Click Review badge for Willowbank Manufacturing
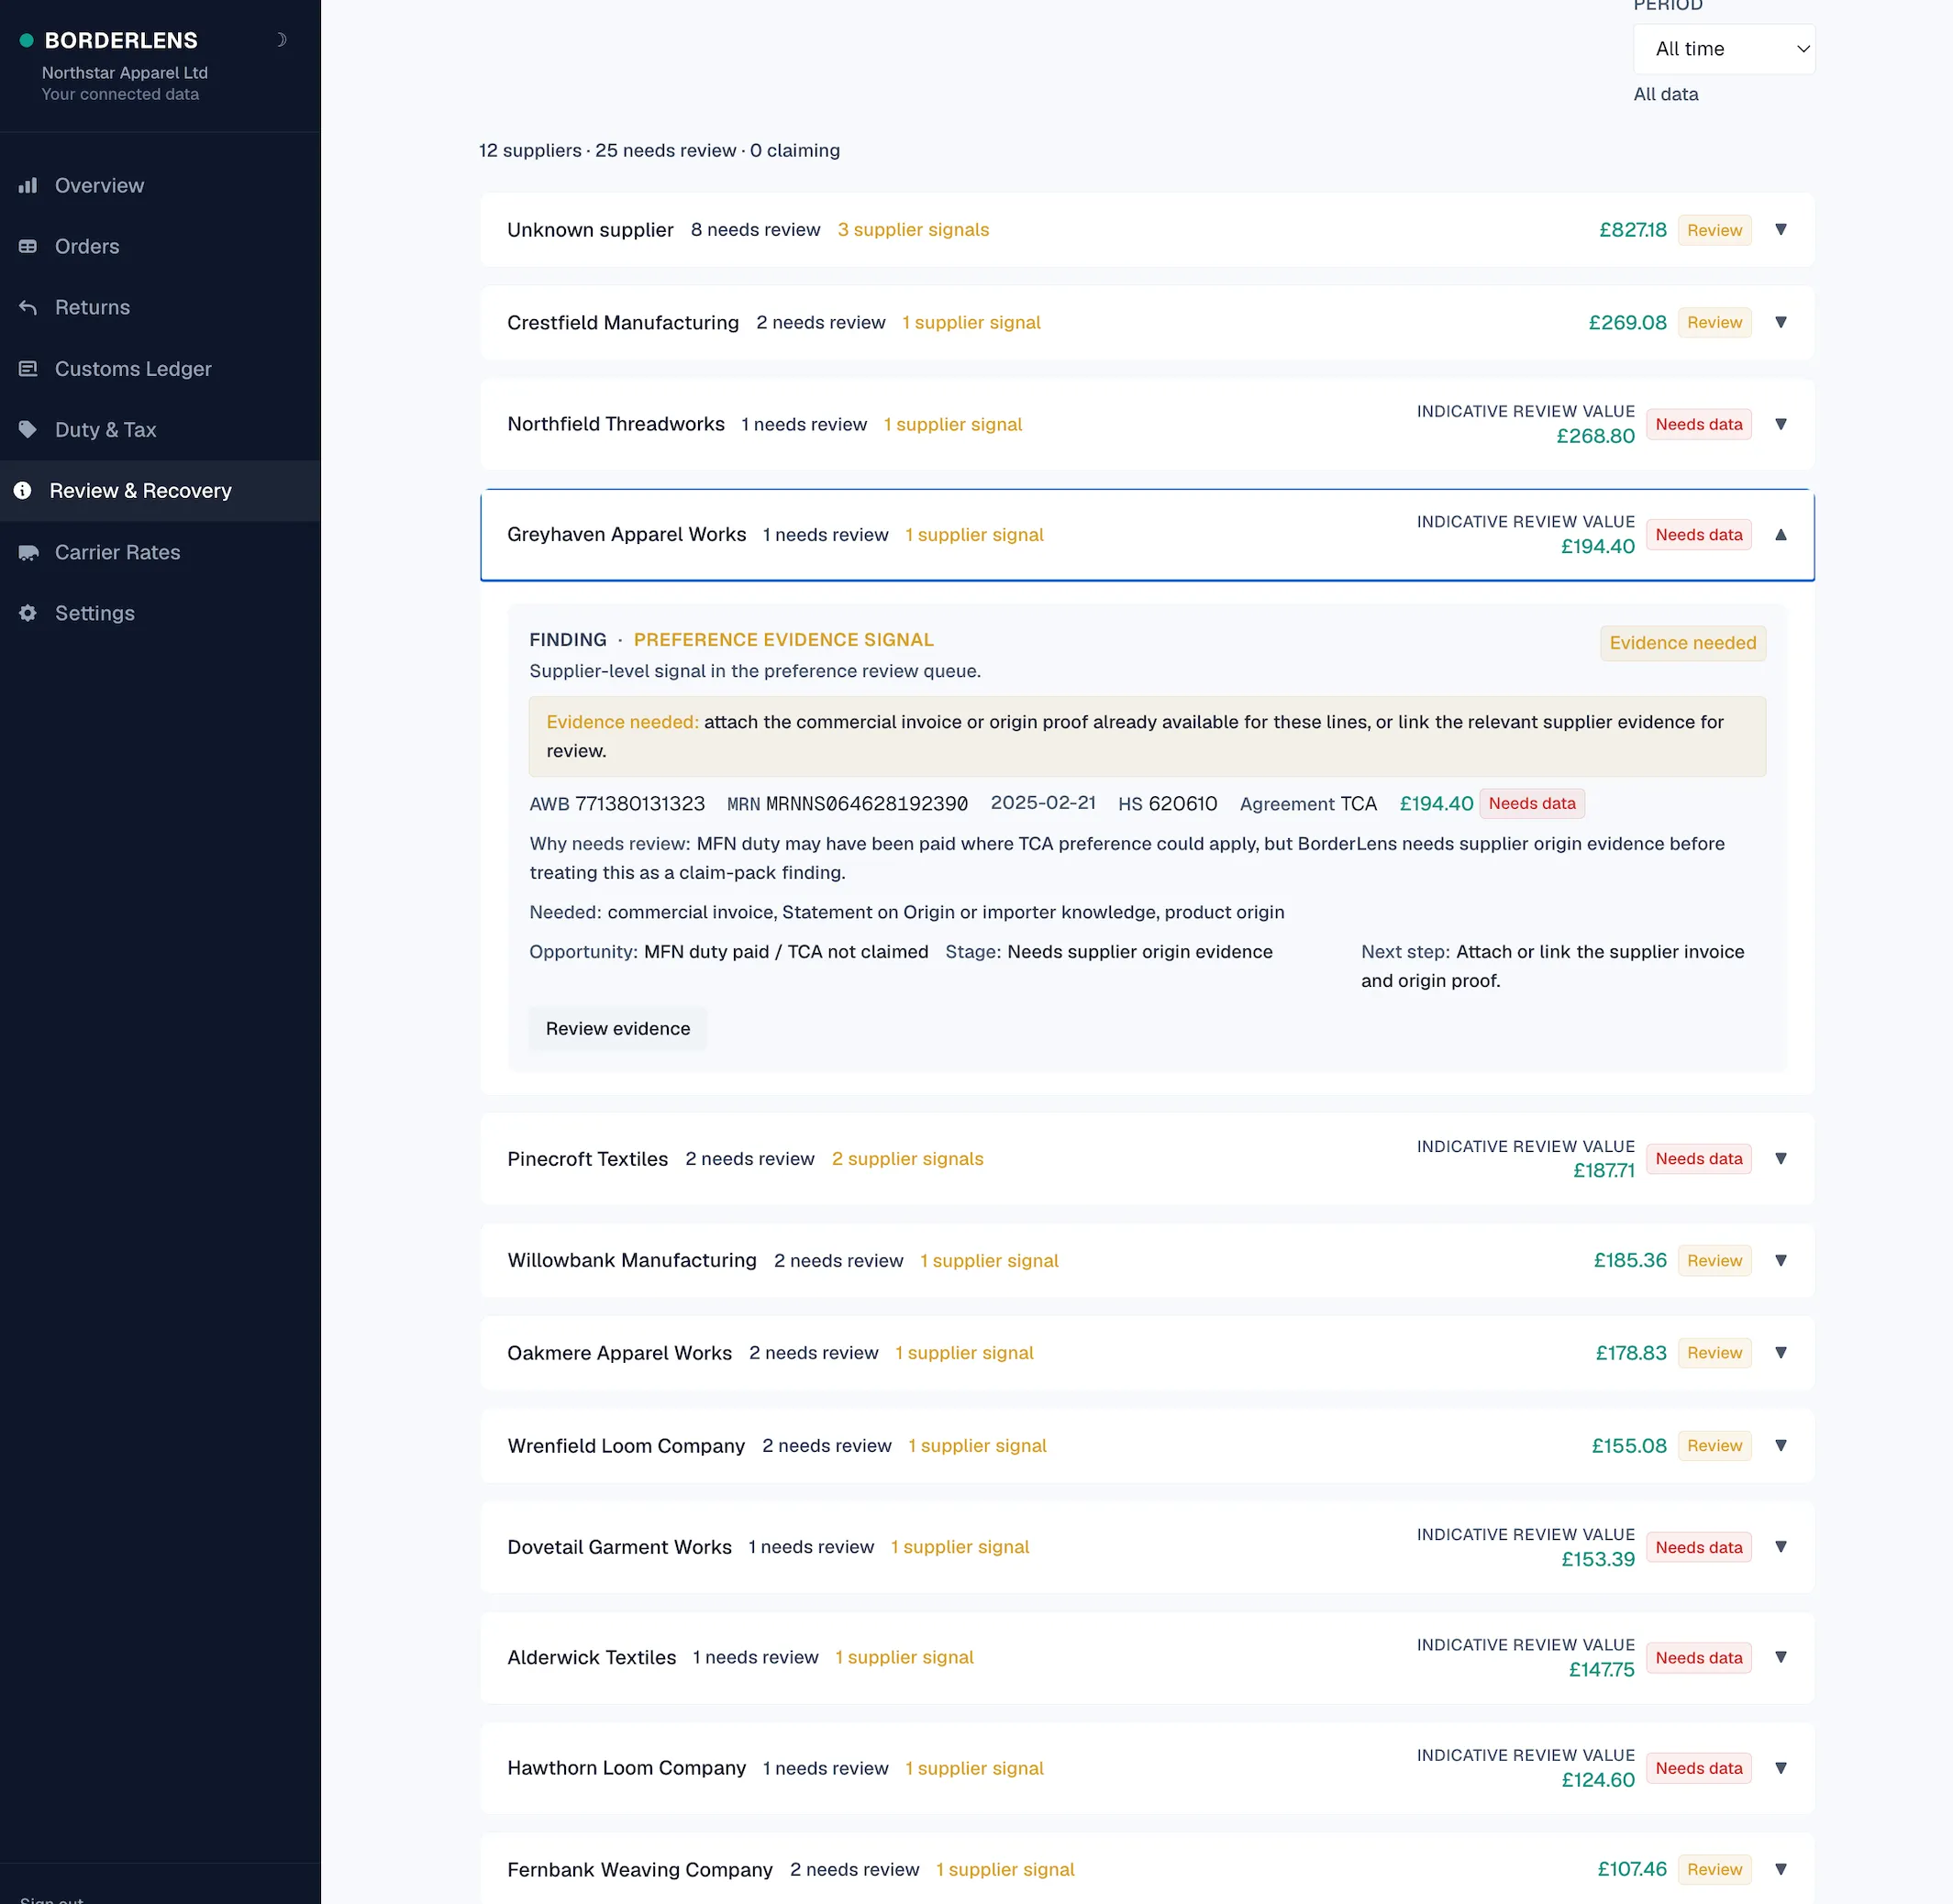Screen dimensions: 1953x1904 [1714, 1261]
